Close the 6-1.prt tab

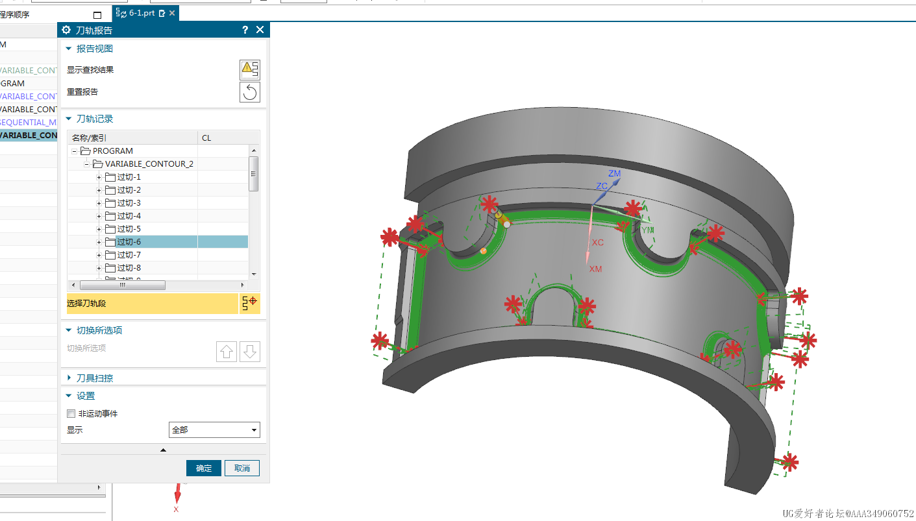pyautogui.click(x=172, y=13)
